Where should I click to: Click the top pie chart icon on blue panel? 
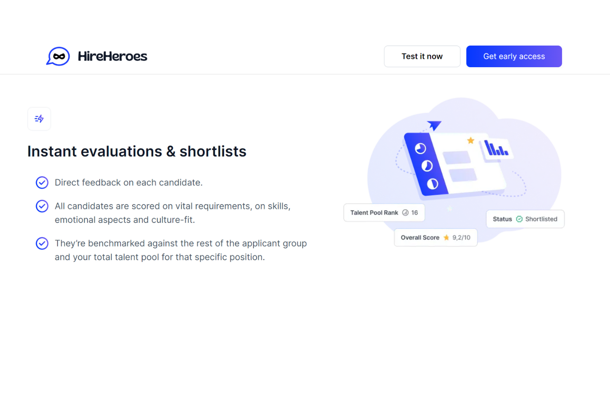[420, 148]
